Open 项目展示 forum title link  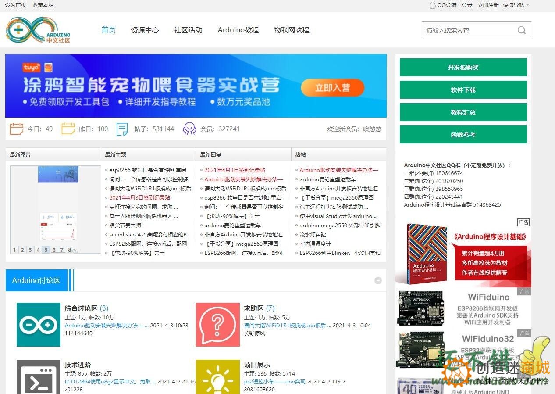pos(257,365)
